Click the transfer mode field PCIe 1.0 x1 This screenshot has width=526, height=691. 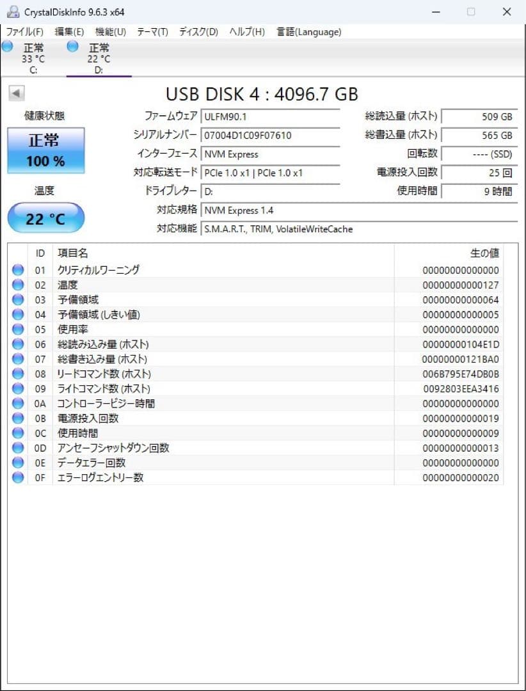(x=270, y=173)
